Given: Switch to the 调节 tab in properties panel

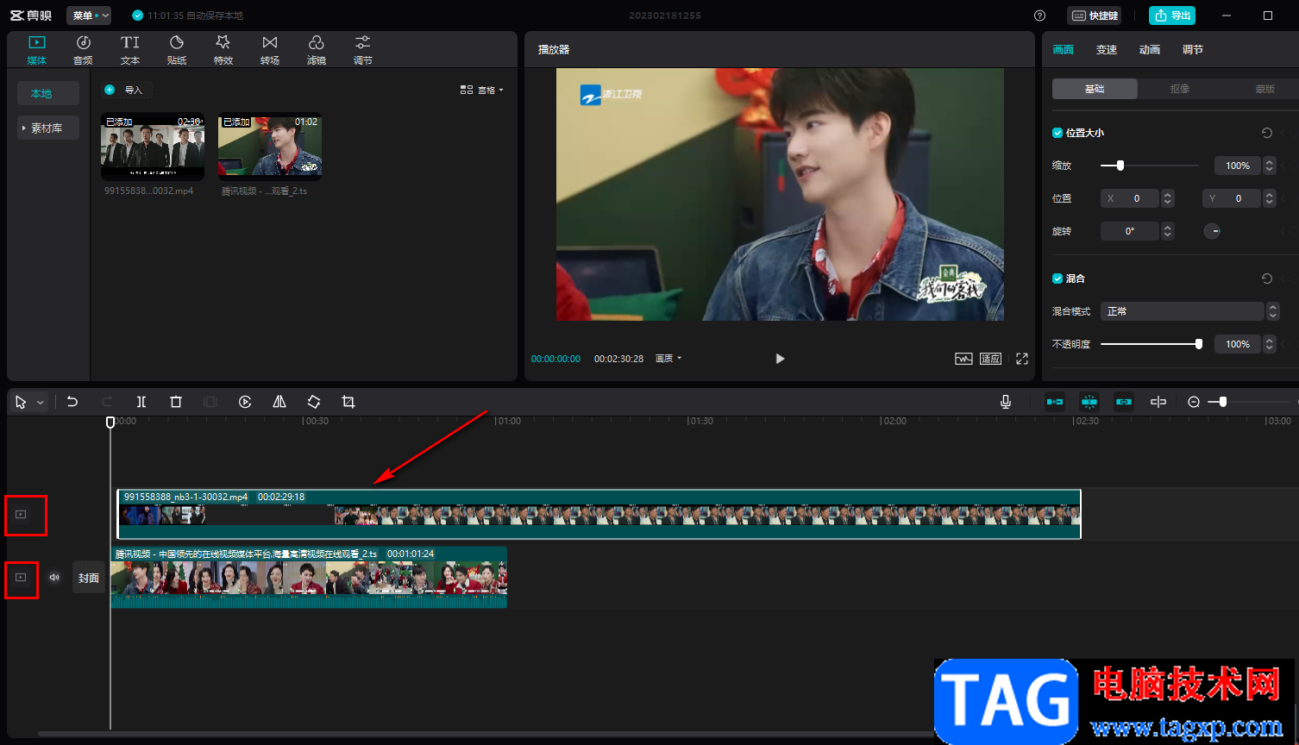Looking at the screenshot, I should point(1193,50).
